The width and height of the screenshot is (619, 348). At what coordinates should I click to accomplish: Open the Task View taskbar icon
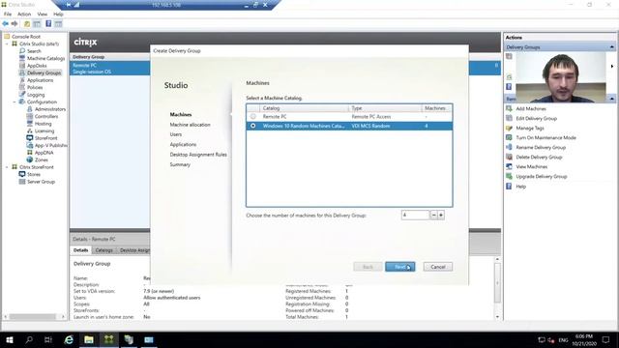(48, 339)
